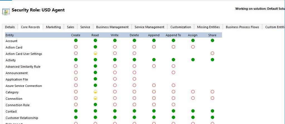Toggle Contact Delete privilege circle
The width and height of the screenshot is (285, 124).
134,111
